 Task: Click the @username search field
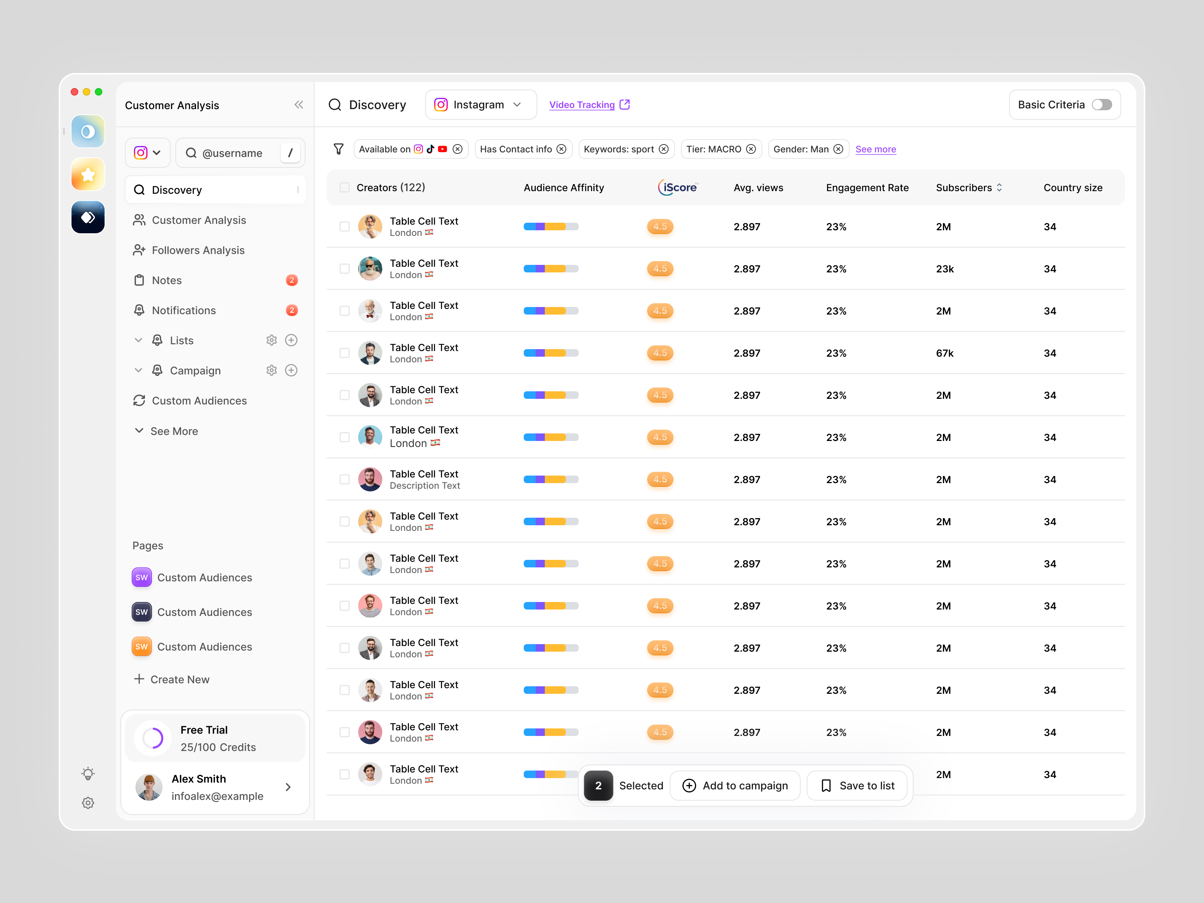tap(233, 153)
